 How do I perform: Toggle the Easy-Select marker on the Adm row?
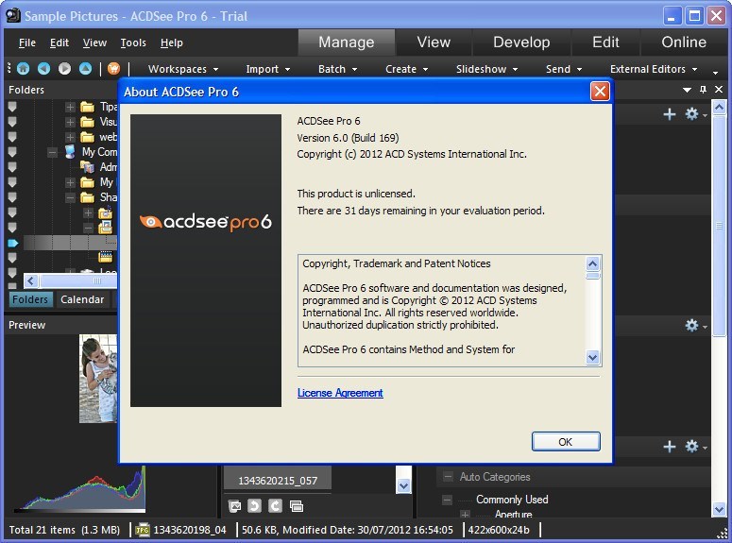click(12, 167)
